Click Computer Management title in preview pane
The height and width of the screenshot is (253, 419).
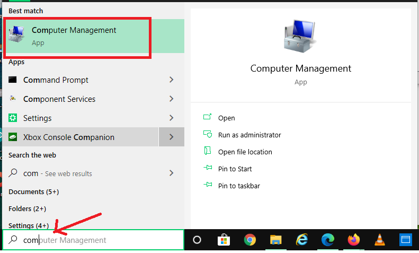(x=301, y=68)
